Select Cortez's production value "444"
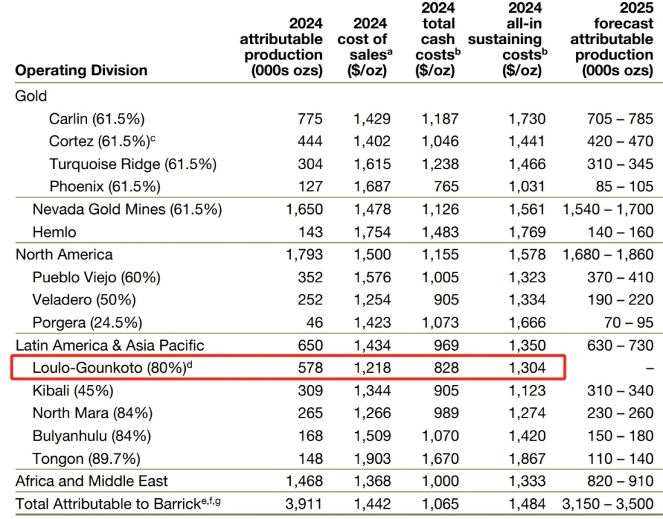 (310, 141)
